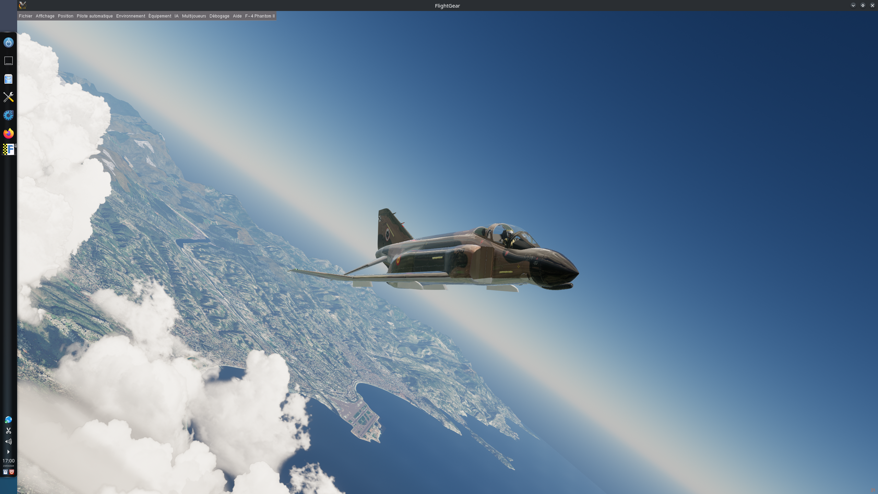Expand hidden tray icons arrow
878x494 pixels.
point(8,452)
